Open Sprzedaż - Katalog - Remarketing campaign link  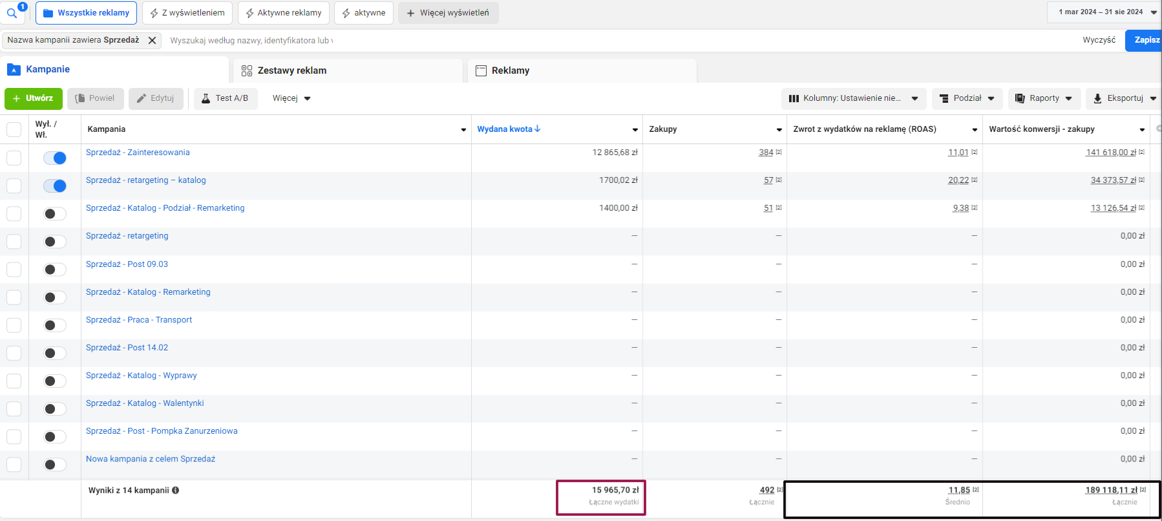148,292
